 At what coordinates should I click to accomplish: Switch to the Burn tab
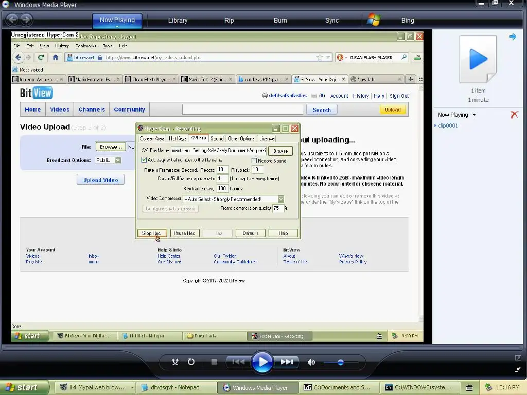click(x=280, y=21)
